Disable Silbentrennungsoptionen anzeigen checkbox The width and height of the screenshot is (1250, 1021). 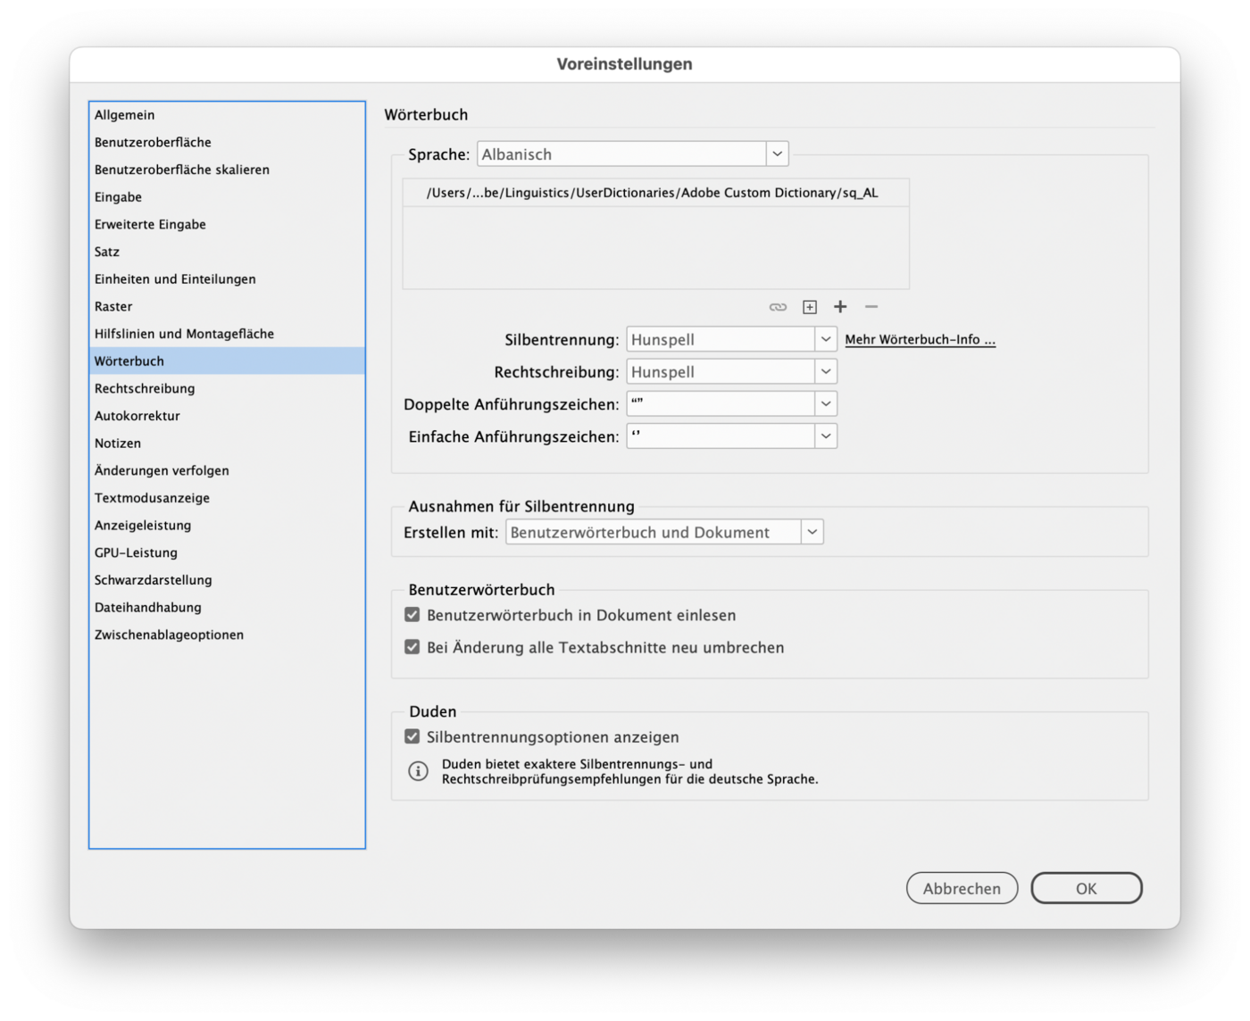pyautogui.click(x=412, y=736)
